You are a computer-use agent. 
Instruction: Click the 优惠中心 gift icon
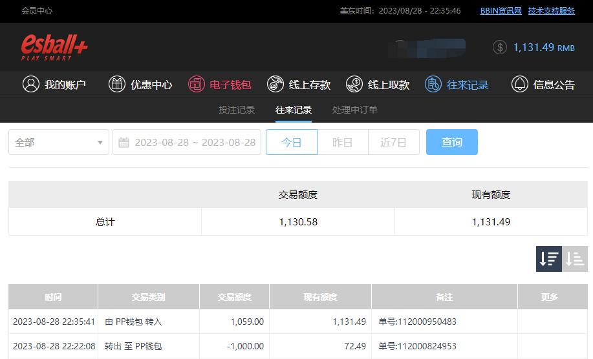click(x=117, y=84)
